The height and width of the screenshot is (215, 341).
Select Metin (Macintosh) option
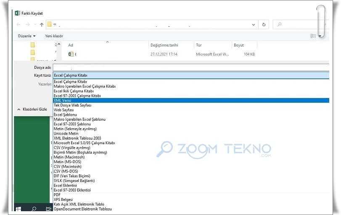pos(191,157)
